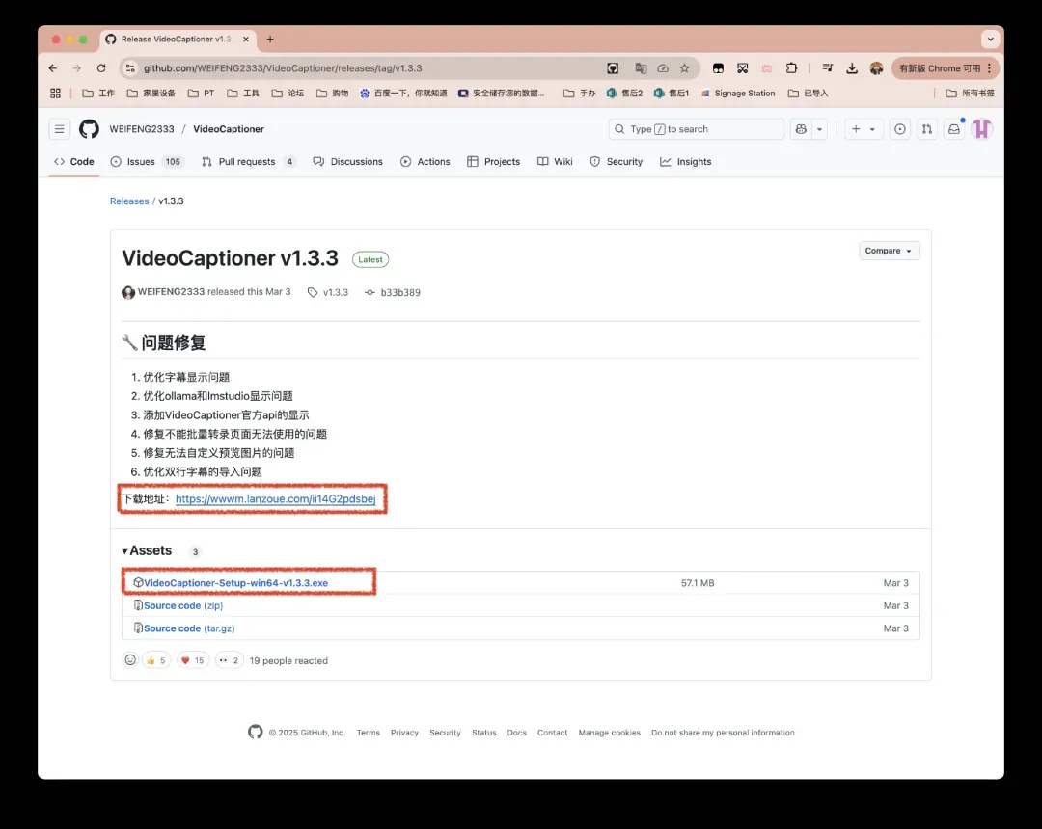The width and height of the screenshot is (1042, 829).
Task: Open the Copilot chat icon
Action: [x=801, y=129]
